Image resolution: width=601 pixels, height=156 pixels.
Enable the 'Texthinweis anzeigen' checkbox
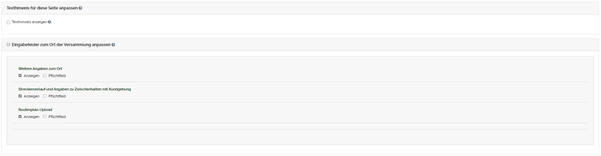tap(8, 23)
